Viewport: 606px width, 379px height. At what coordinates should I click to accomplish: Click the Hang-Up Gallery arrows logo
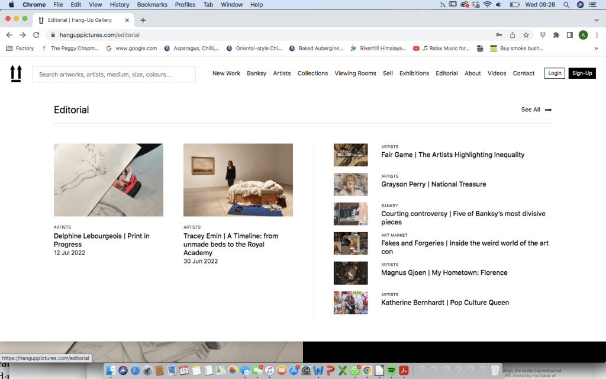[16, 73]
